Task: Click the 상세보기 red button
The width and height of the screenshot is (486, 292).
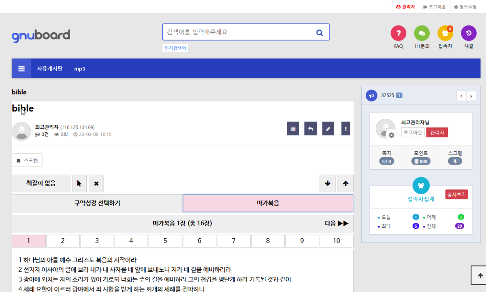Action: point(456,195)
